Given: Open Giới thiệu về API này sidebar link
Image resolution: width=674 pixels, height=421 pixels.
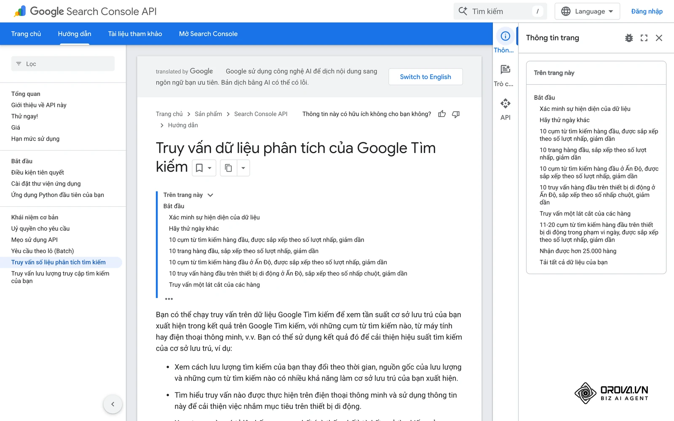Looking at the screenshot, I should [x=39, y=105].
